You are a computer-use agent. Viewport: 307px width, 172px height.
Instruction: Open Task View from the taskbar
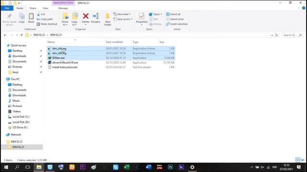28,167
